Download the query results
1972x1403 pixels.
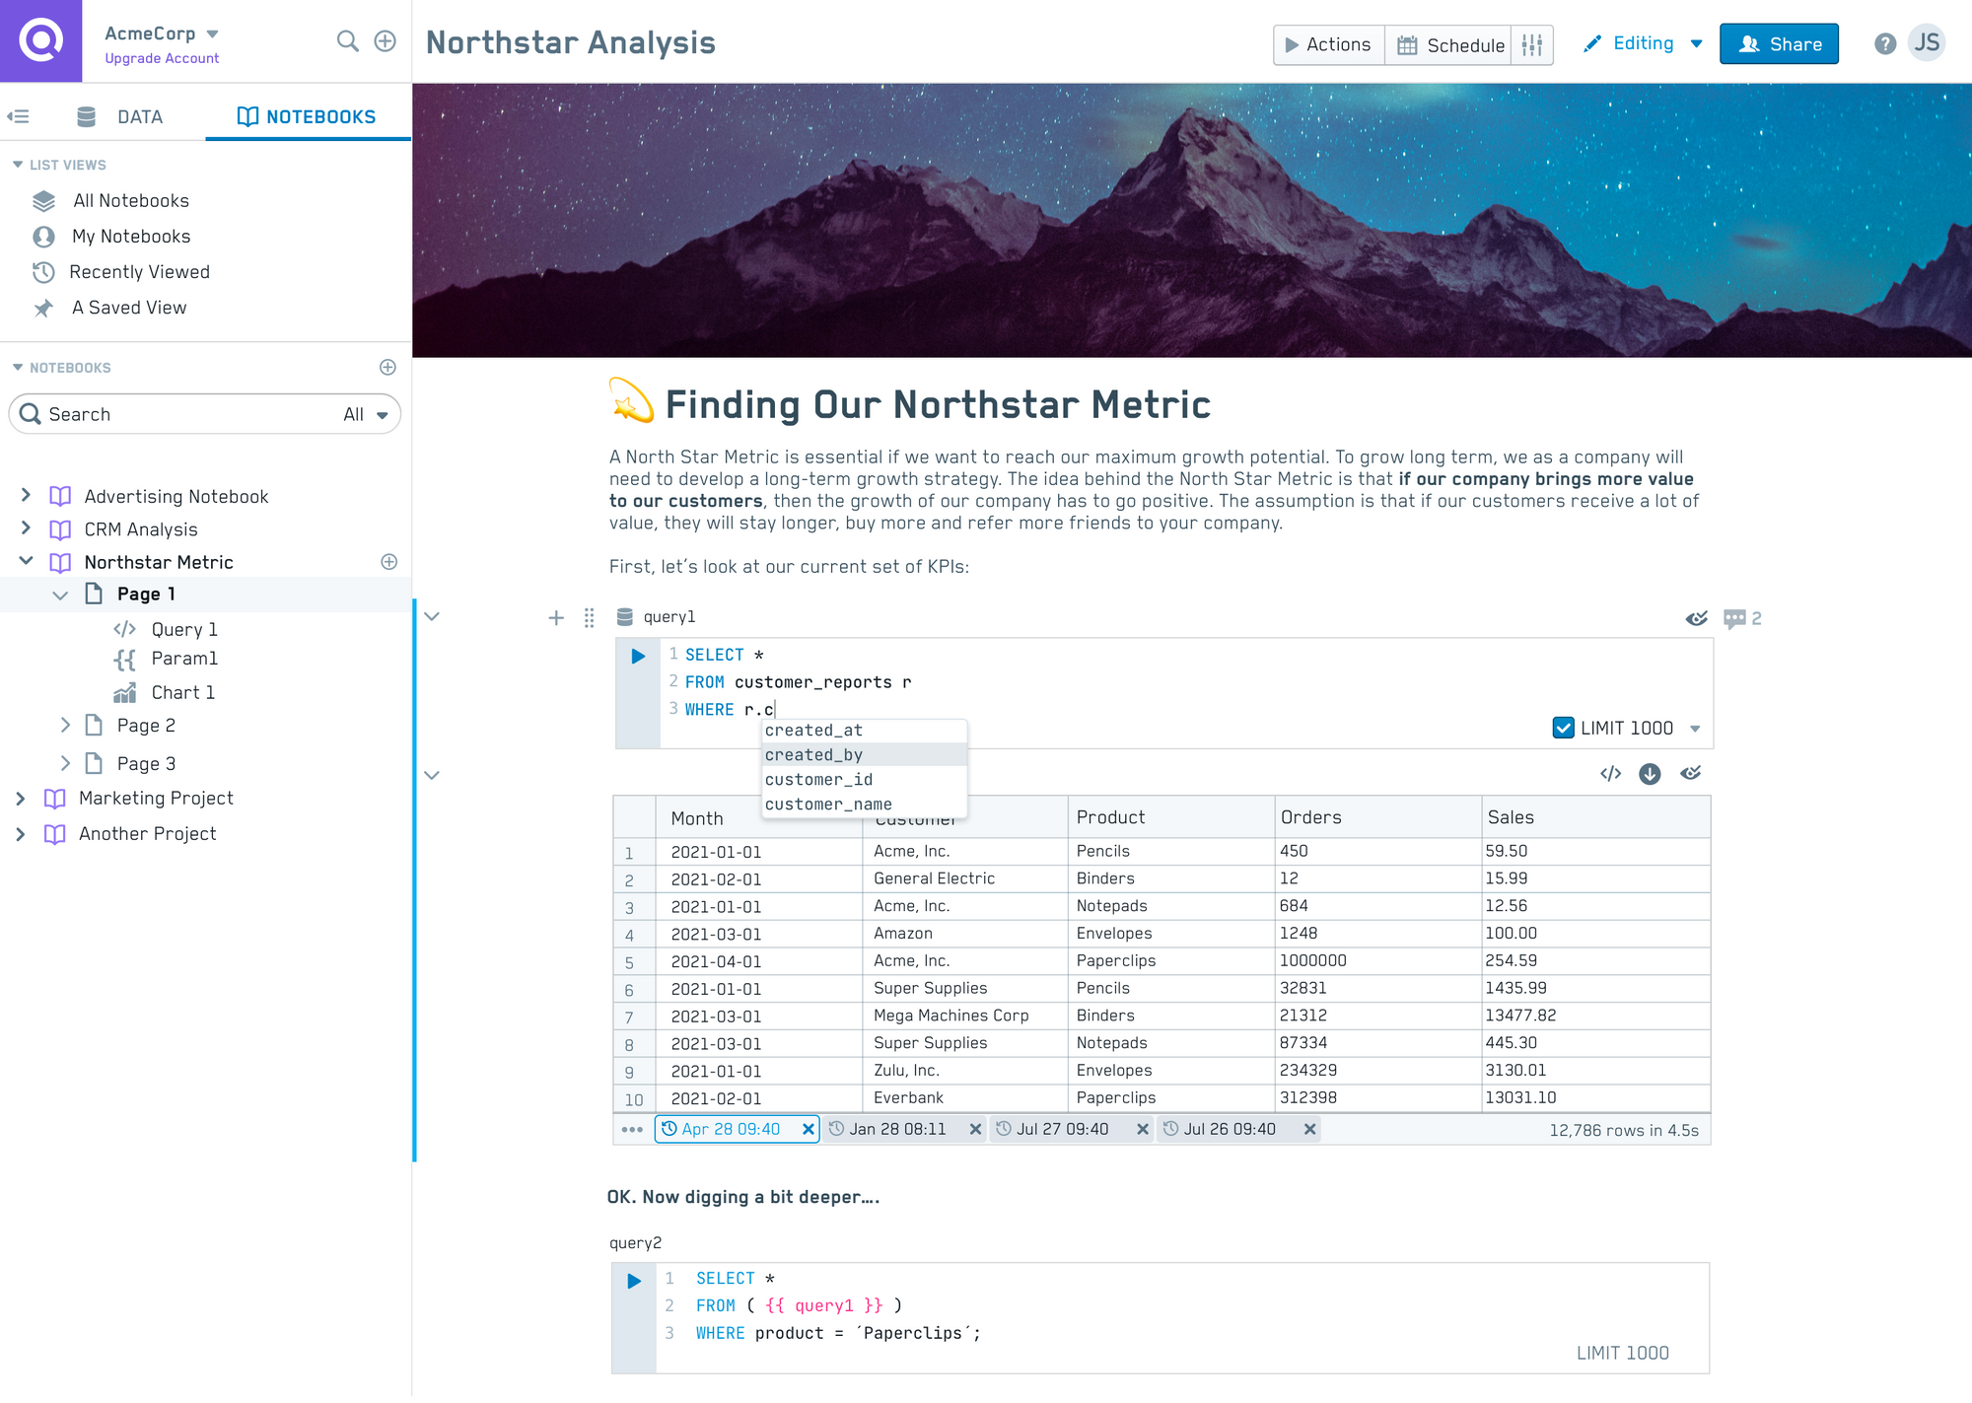tap(1652, 774)
